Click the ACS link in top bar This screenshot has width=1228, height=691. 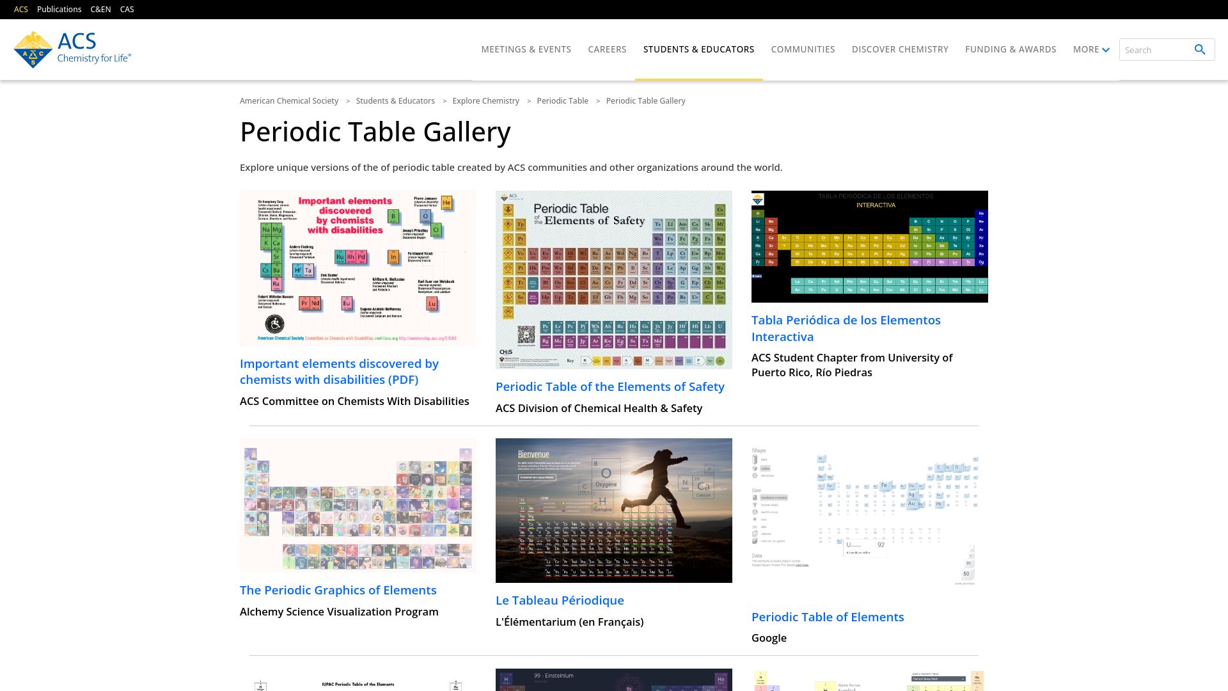pyautogui.click(x=21, y=10)
